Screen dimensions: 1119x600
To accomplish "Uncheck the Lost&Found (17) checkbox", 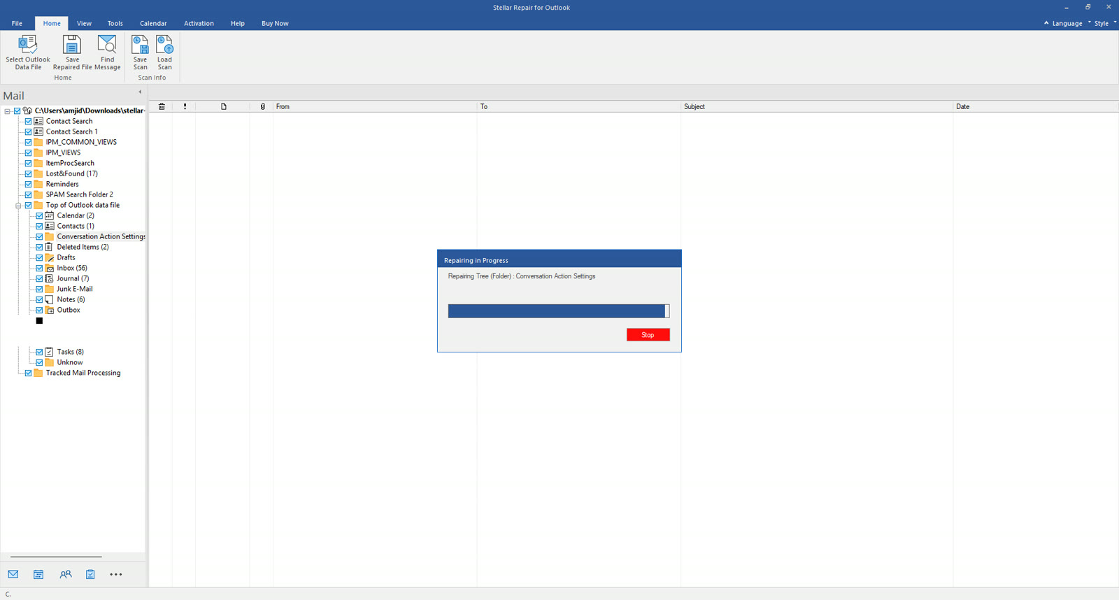I will click(28, 173).
